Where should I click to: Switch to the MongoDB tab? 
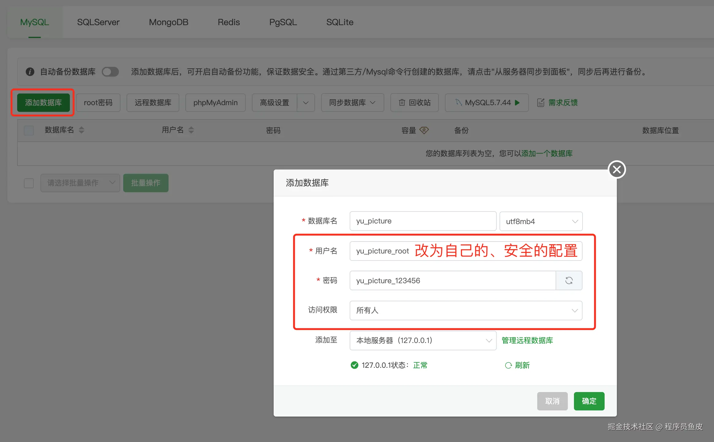169,22
